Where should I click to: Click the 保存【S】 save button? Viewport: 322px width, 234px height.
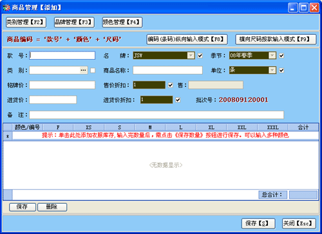[x=258, y=224]
